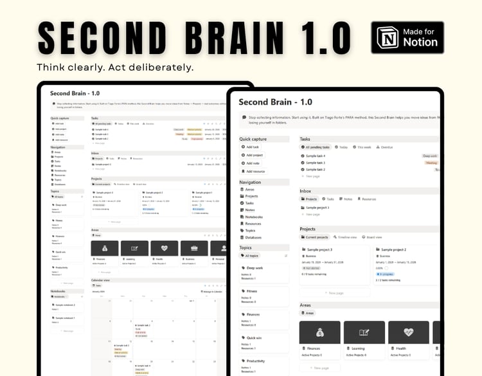The height and width of the screenshot is (376, 482).
Task: Click New page below front window project cards
Action: pyautogui.click(x=334, y=293)
